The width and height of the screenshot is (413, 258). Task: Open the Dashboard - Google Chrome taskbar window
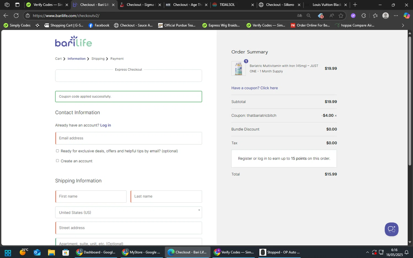click(96, 252)
